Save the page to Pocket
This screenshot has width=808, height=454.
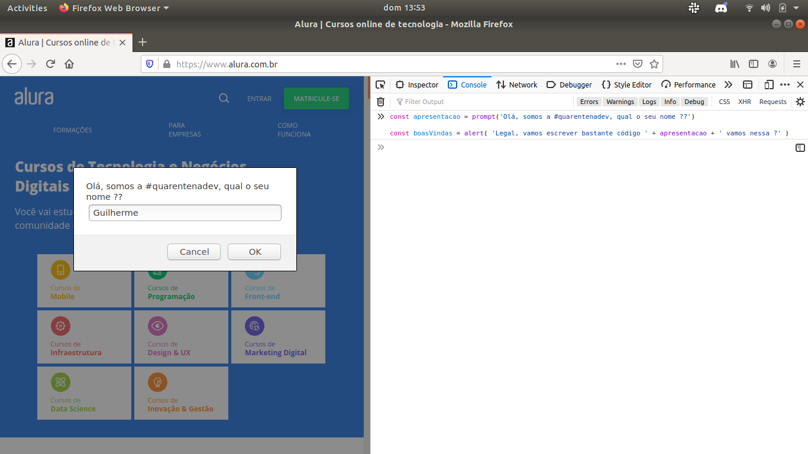(x=638, y=64)
